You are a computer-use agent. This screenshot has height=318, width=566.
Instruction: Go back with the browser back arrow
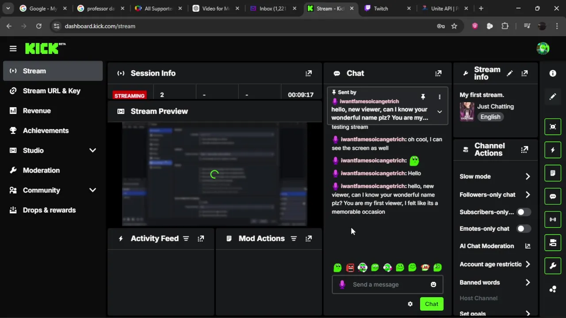[x=9, y=26]
